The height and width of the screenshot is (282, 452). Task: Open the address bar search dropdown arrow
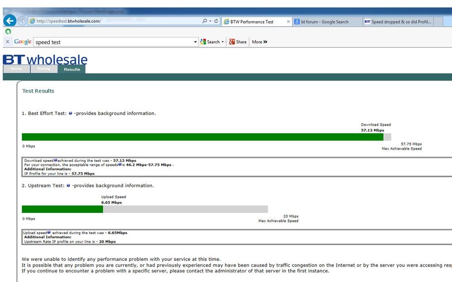[x=210, y=21]
